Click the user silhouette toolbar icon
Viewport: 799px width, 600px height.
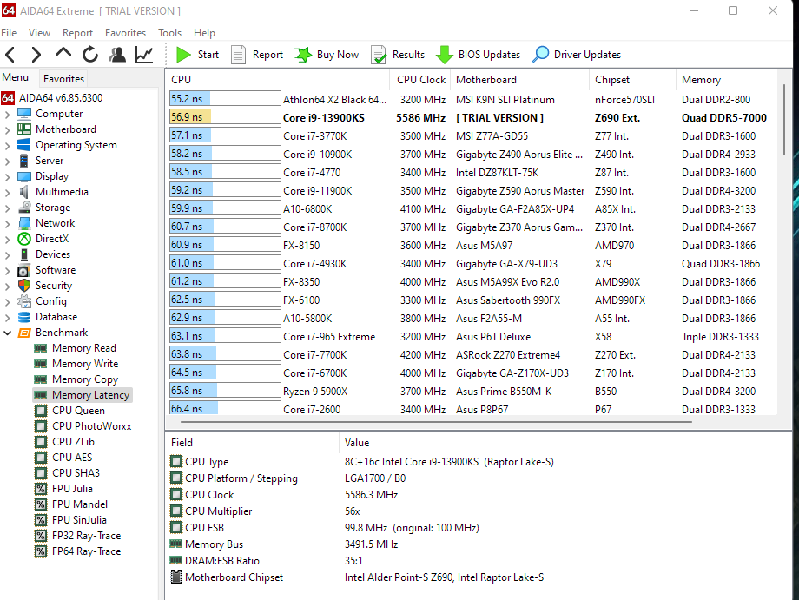pyautogui.click(x=117, y=55)
